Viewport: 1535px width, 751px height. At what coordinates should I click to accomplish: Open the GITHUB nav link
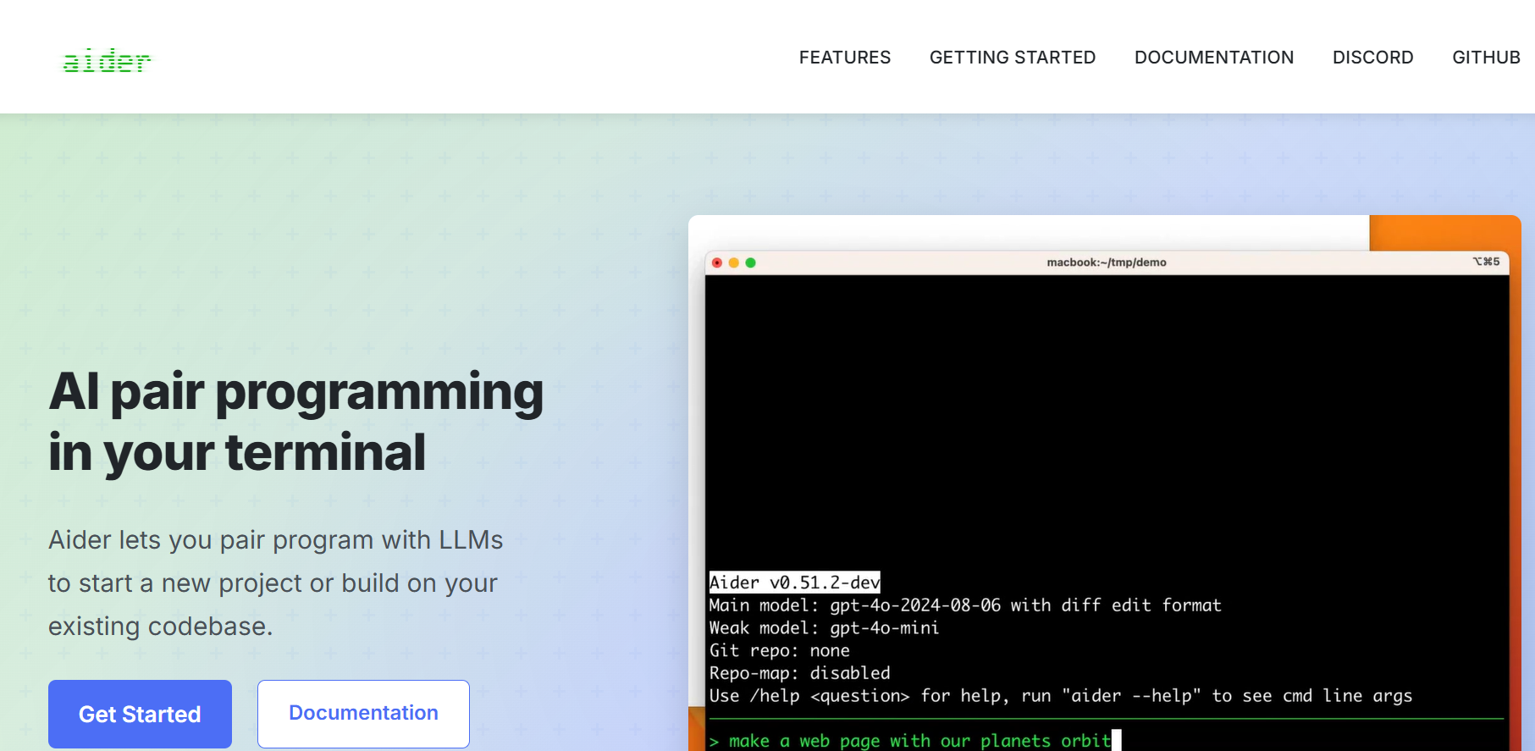tap(1487, 58)
